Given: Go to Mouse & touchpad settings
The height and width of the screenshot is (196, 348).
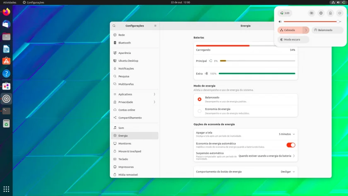Looking at the screenshot, I should point(135,151).
